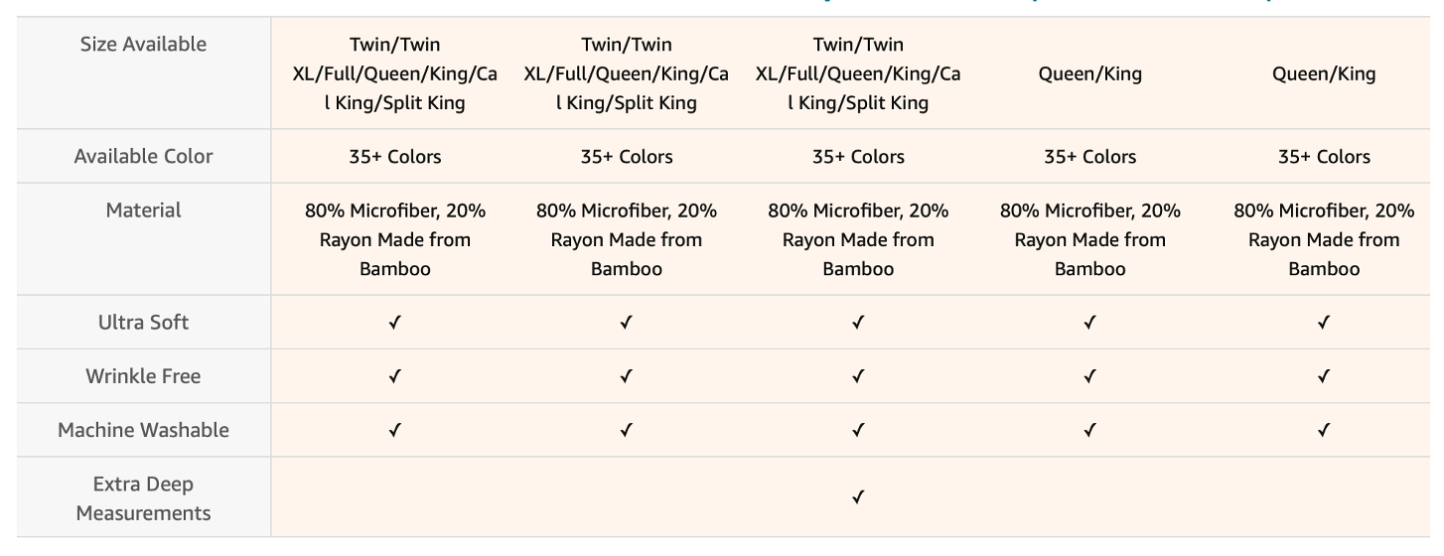Select the Available Color row label

pyautogui.click(x=144, y=156)
